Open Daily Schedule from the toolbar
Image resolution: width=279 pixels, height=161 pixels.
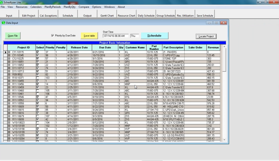click(x=146, y=15)
